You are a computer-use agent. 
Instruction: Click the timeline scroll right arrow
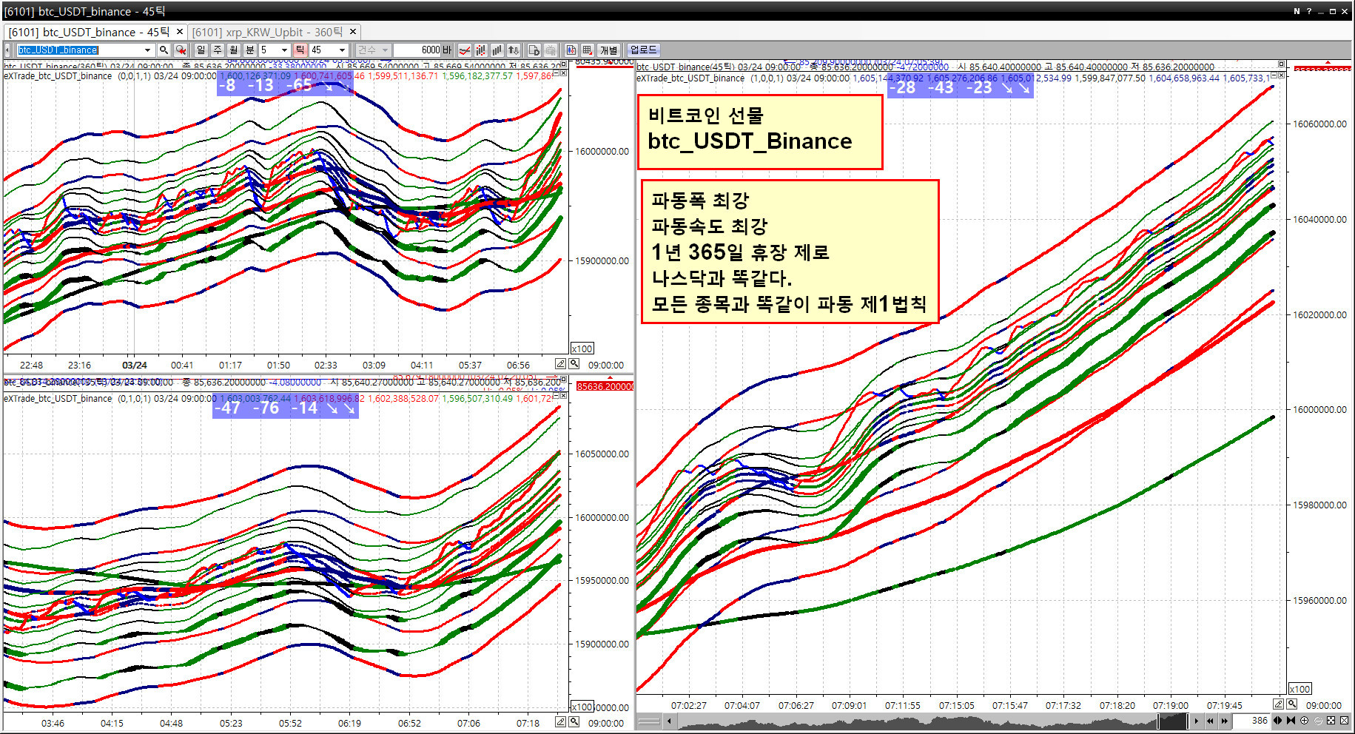pos(1196,721)
